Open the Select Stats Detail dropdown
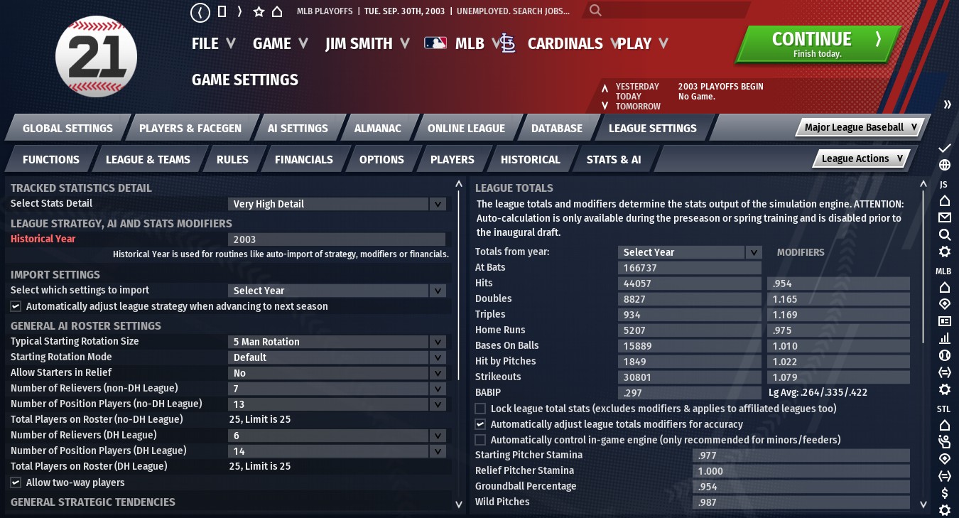The height and width of the screenshot is (518, 959). click(x=337, y=204)
